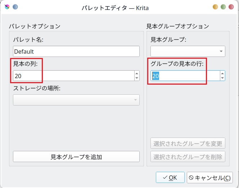239x188 pixels.
Task: Click the blue pin-window icon in title bar
Action: [15, 7]
